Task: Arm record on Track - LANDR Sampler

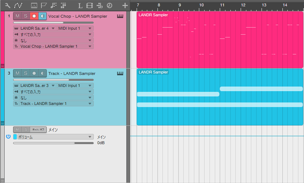Action: tap(34, 73)
